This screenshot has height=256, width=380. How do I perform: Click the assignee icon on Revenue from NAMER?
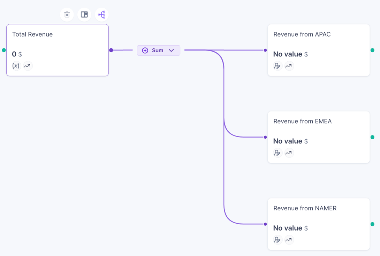click(x=278, y=240)
